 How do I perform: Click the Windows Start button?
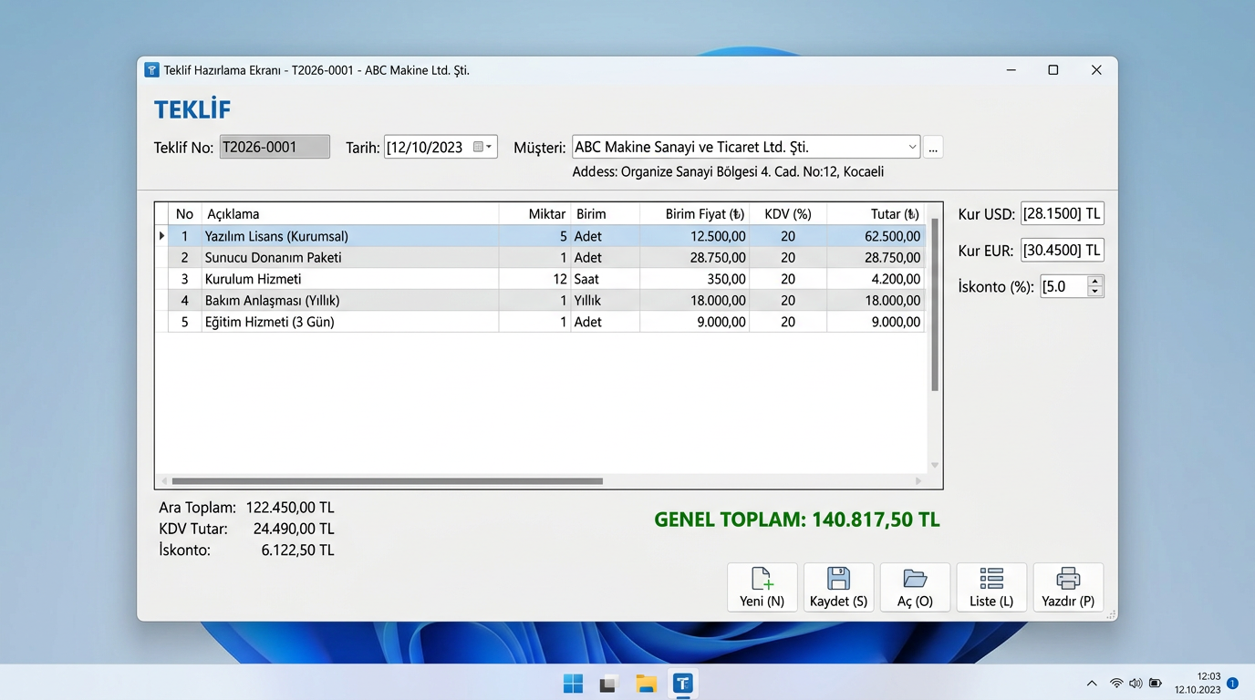[573, 684]
